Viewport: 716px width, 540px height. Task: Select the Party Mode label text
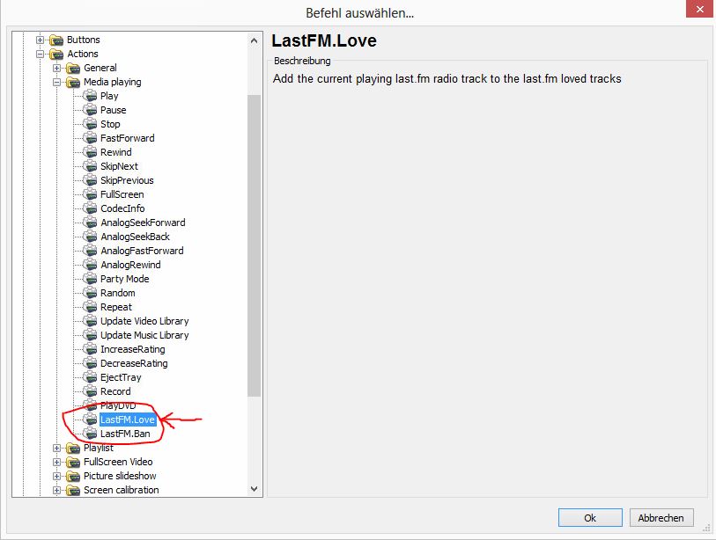[x=125, y=279]
